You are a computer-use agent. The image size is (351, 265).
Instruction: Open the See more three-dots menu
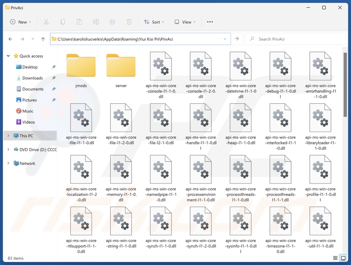pyautogui.click(x=210, y=22)
